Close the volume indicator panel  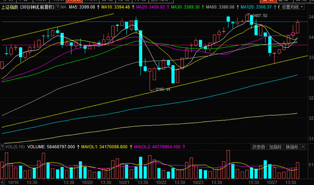(304, 147)
